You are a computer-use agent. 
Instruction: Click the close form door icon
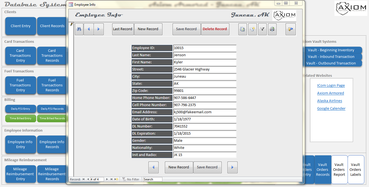(x=291, y=29)
